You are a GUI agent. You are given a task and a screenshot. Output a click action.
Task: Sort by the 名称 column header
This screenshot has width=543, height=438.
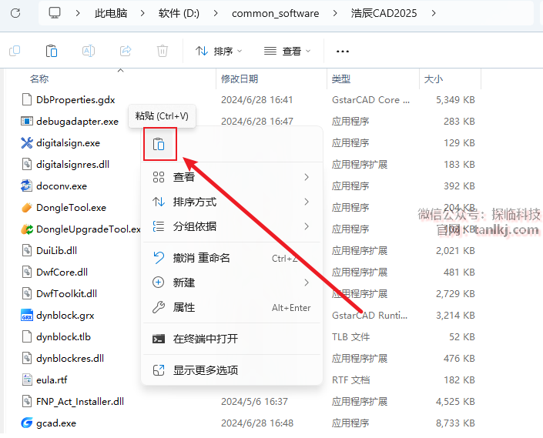click(39, 79)
